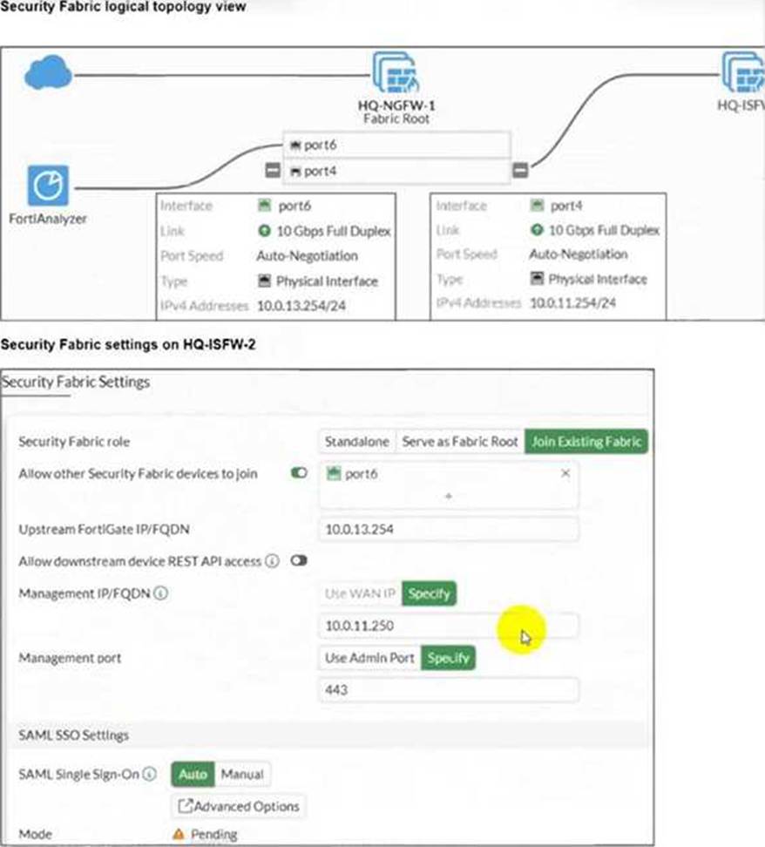Select Join Existing Fabric role

tap(586, 442)
